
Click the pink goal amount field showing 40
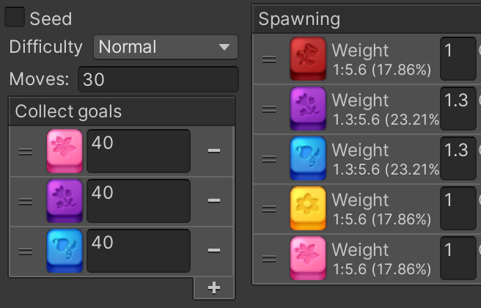coord(139,151)
